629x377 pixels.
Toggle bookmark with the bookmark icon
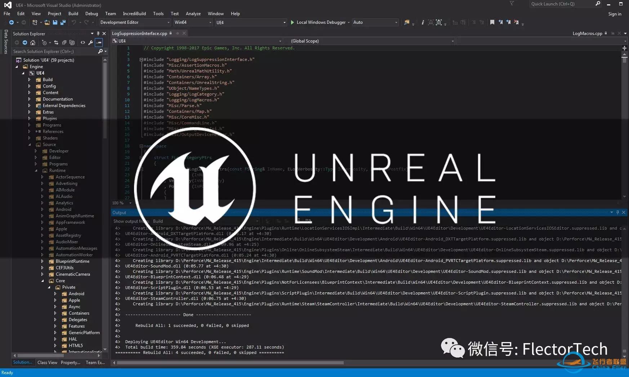[492, 22]
